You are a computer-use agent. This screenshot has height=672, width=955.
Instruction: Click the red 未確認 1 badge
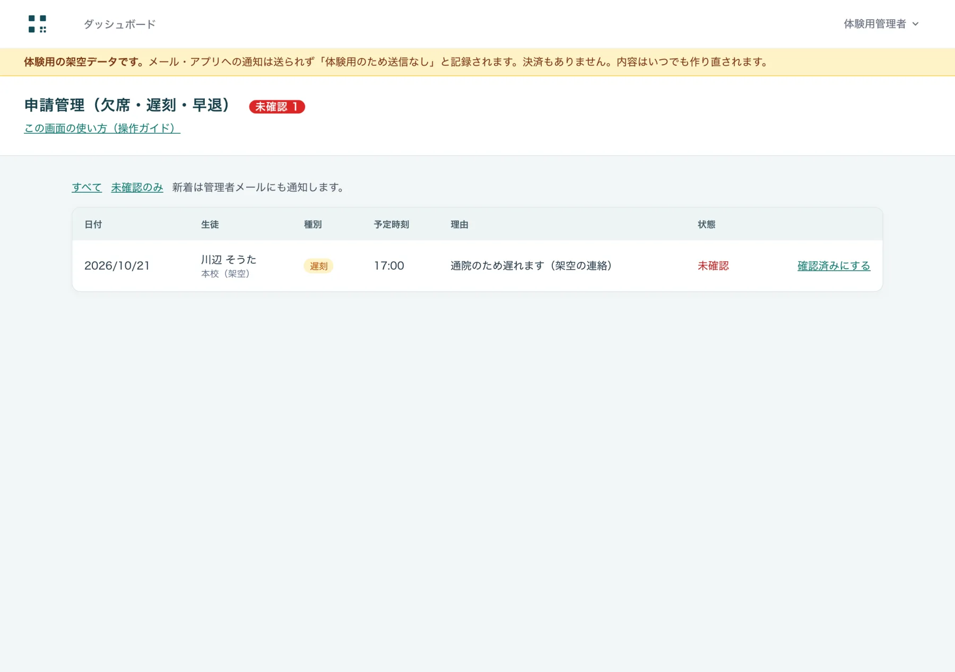[277, 107]
